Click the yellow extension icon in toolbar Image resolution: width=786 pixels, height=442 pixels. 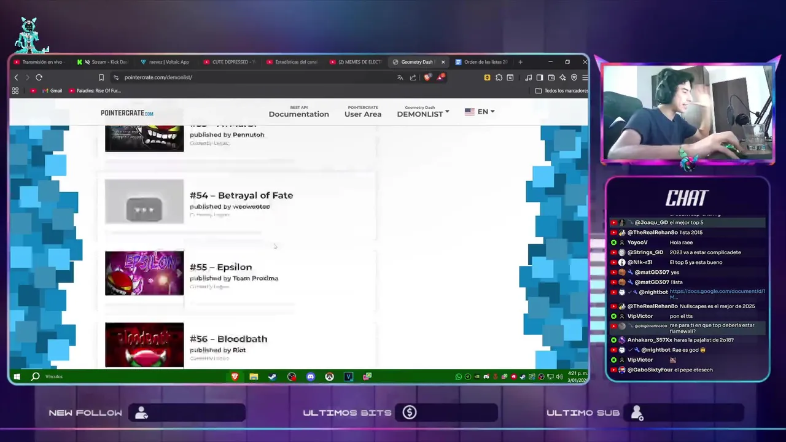pos(487,77)
